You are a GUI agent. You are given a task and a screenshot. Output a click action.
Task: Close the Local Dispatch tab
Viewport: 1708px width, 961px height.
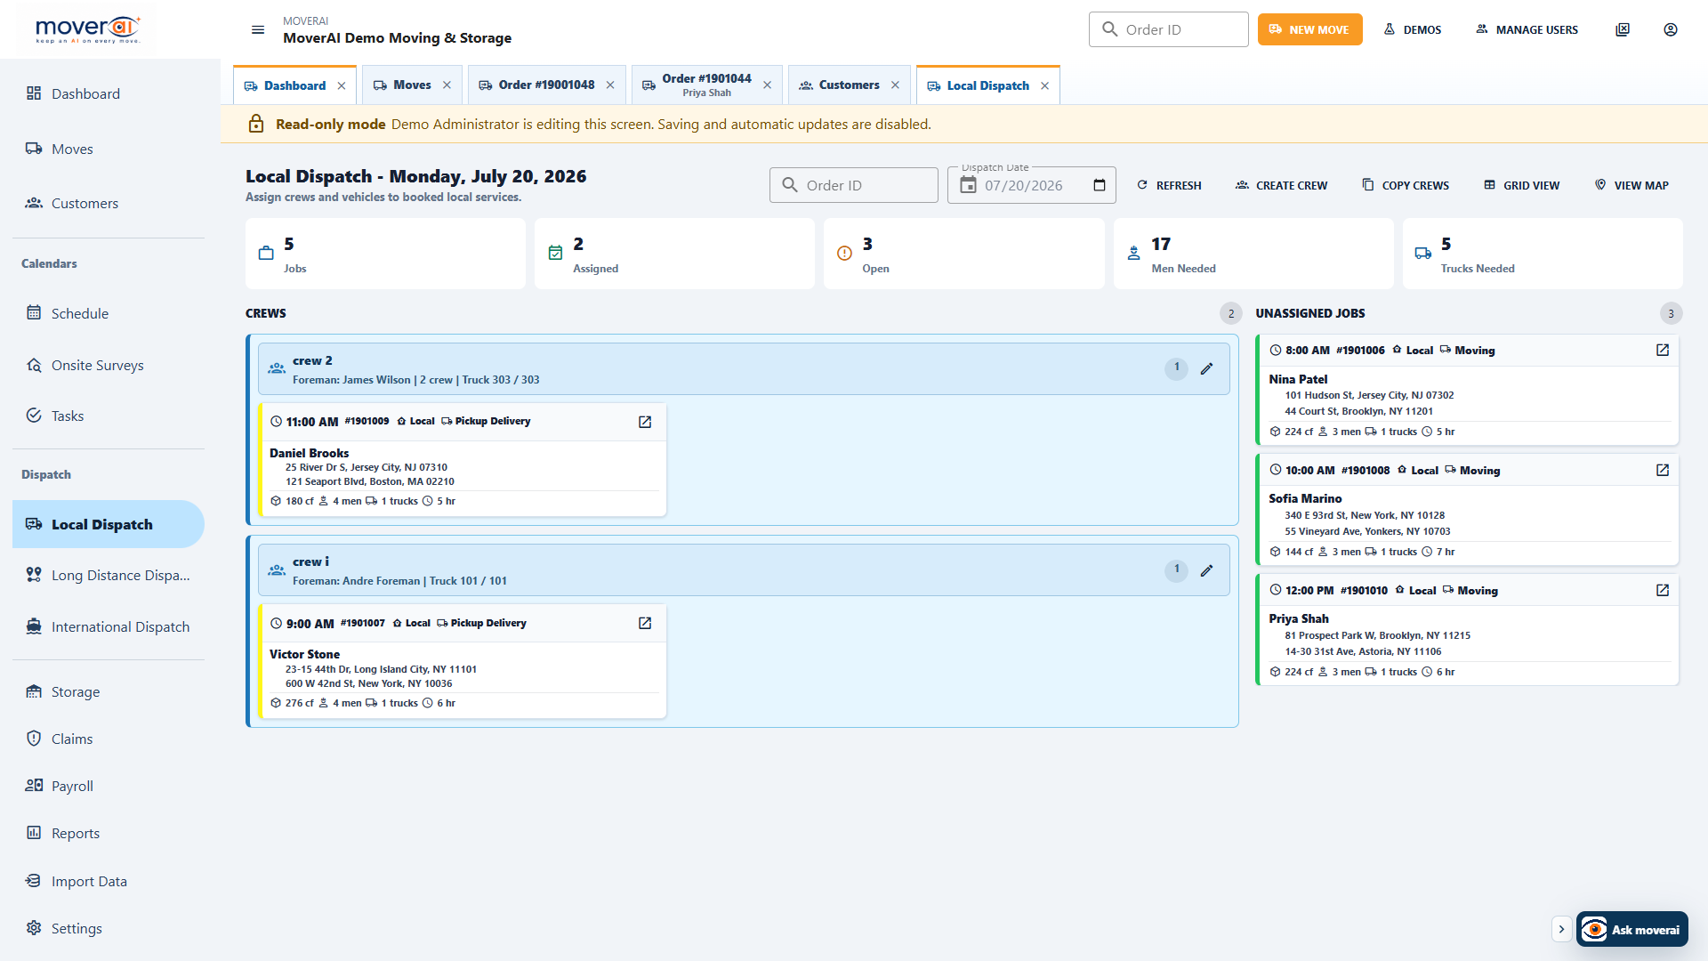point(1044,85)
